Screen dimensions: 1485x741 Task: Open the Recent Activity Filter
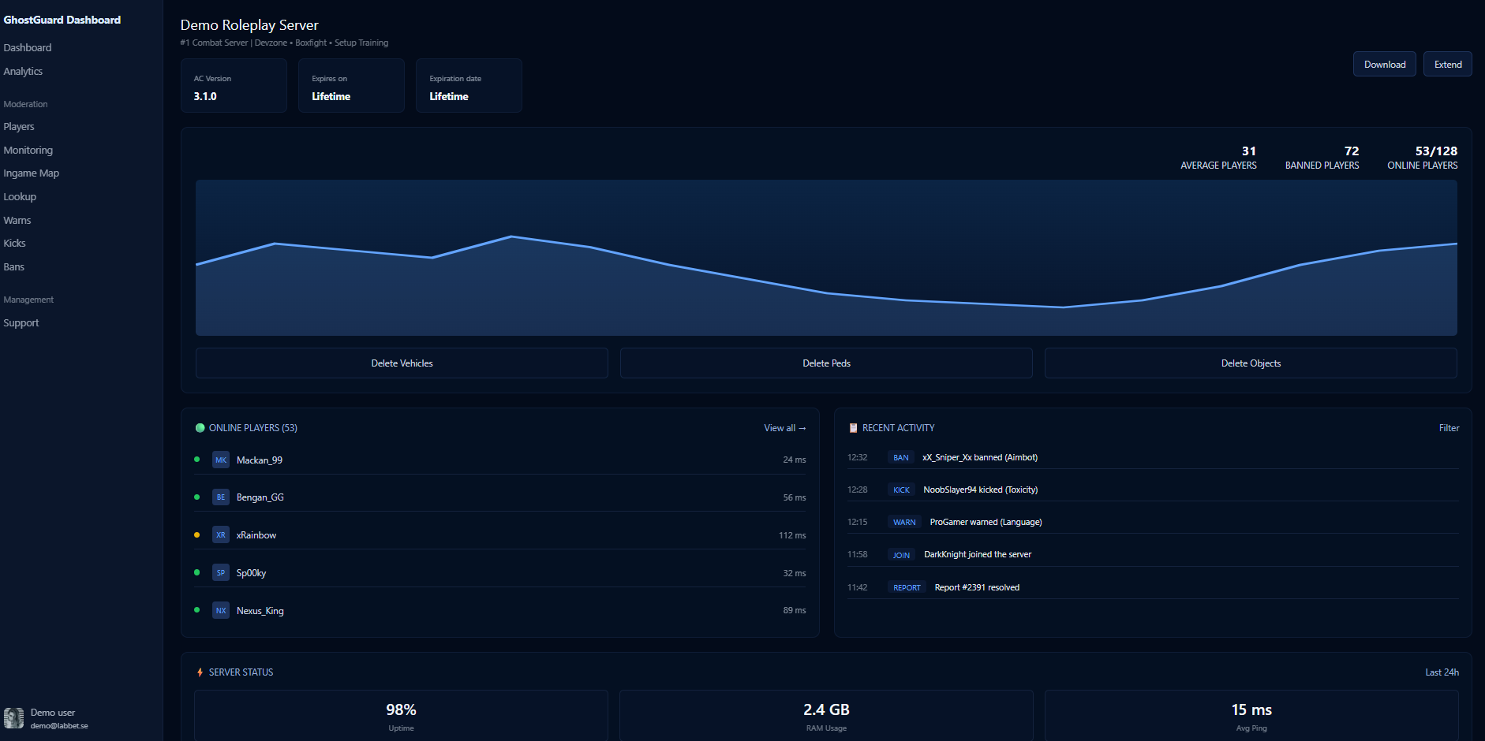pos(1449,428)
